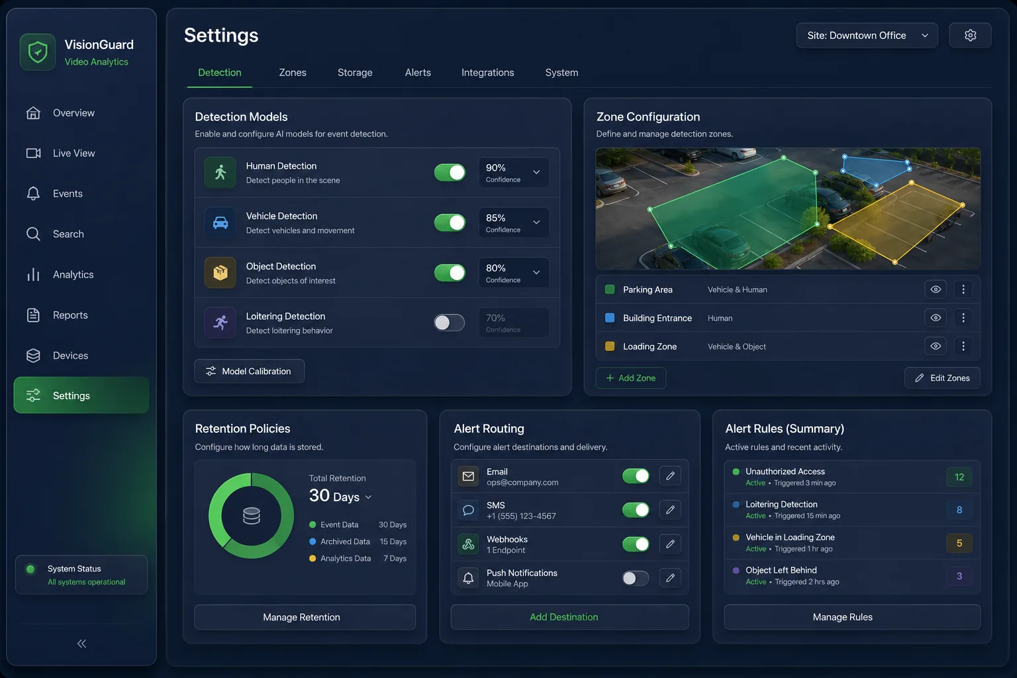Click the gear icon beside site selector
Image resolution: width=1017 pixels, height=678 pixels.
(970, 36)
